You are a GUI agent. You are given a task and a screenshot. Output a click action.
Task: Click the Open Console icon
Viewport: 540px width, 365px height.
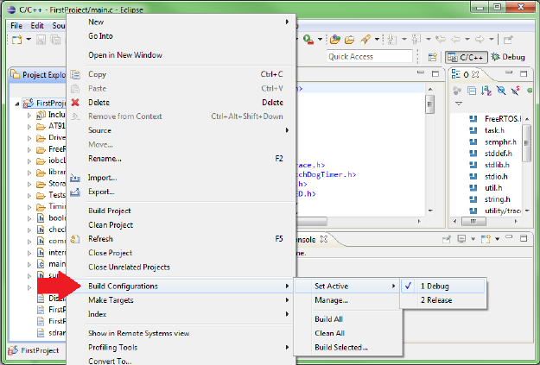tap(486, 239)
